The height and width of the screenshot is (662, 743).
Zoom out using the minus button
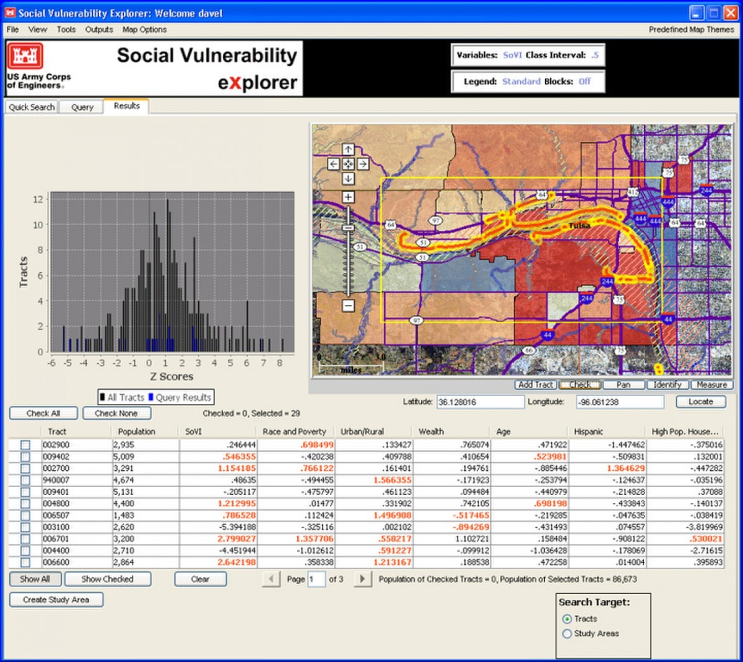tap(348, 304)
